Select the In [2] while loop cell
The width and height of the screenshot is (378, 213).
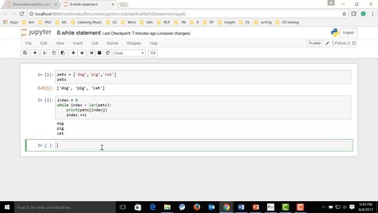point(203,108)
